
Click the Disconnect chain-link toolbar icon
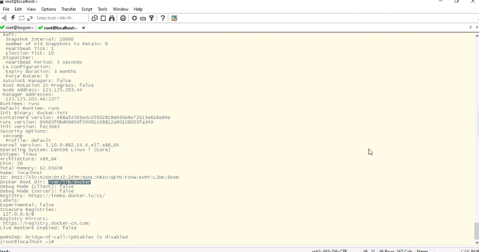(x=30, y=18)
